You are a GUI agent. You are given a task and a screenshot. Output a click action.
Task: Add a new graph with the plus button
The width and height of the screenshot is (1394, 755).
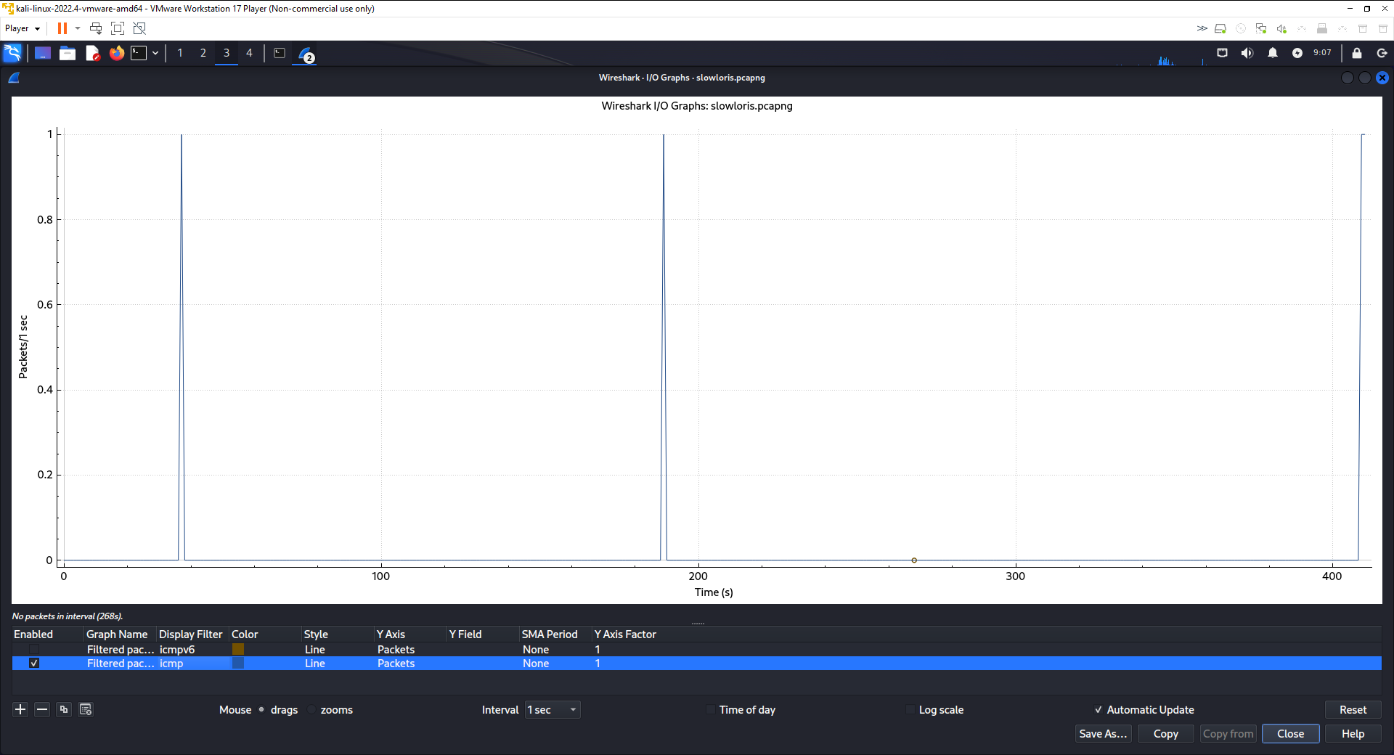20,709
